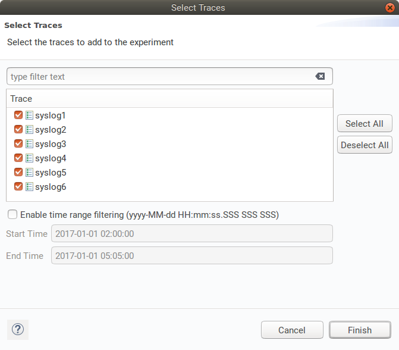Click the syslog3 trace icon
The height and width of the screenshot is (350, 399).
click(x=29, y=144)
